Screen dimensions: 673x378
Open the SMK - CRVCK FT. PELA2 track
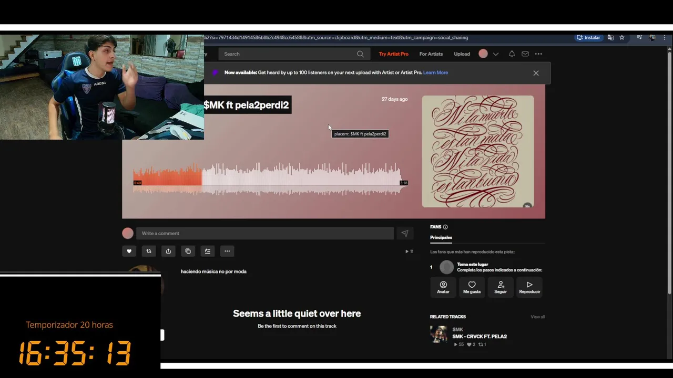(480, 337)
